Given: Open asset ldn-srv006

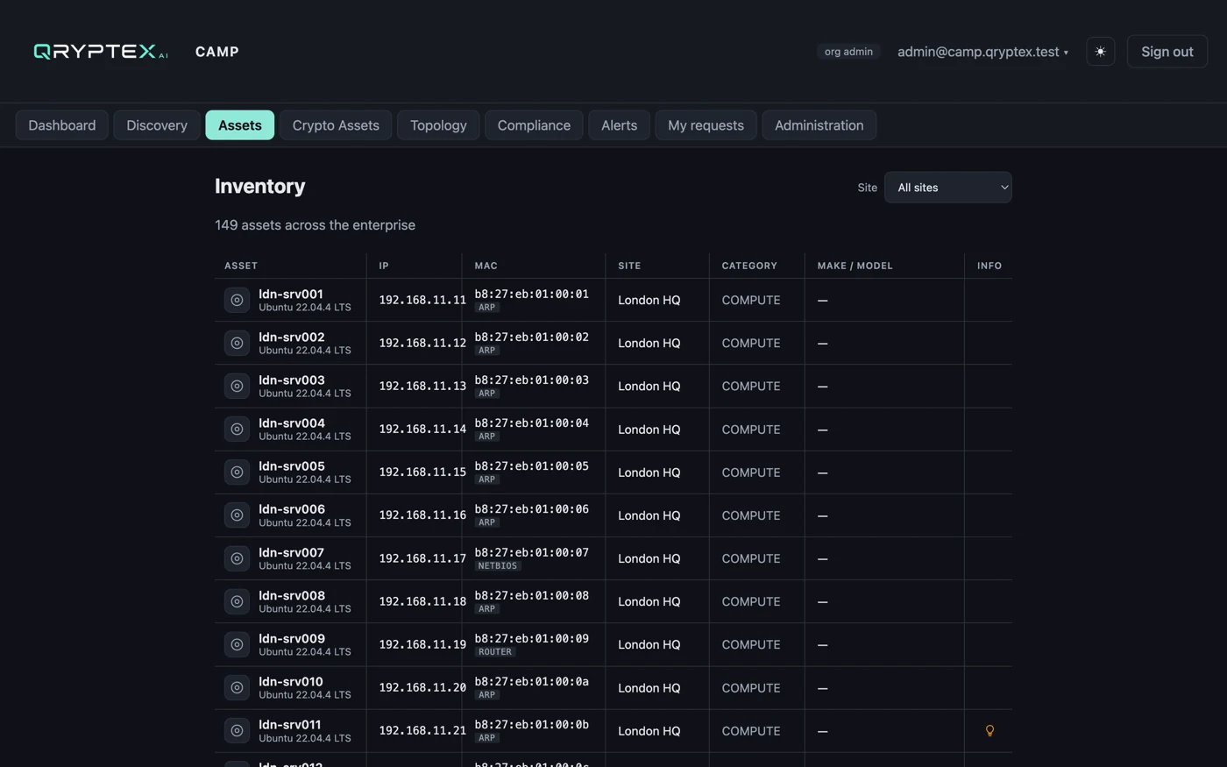Looking at the screenshot, I should tap(292, 508).
